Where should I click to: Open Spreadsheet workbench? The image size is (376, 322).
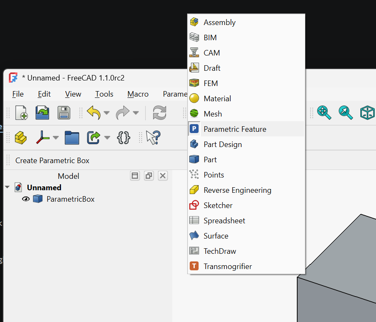click(x=246, y=220)
